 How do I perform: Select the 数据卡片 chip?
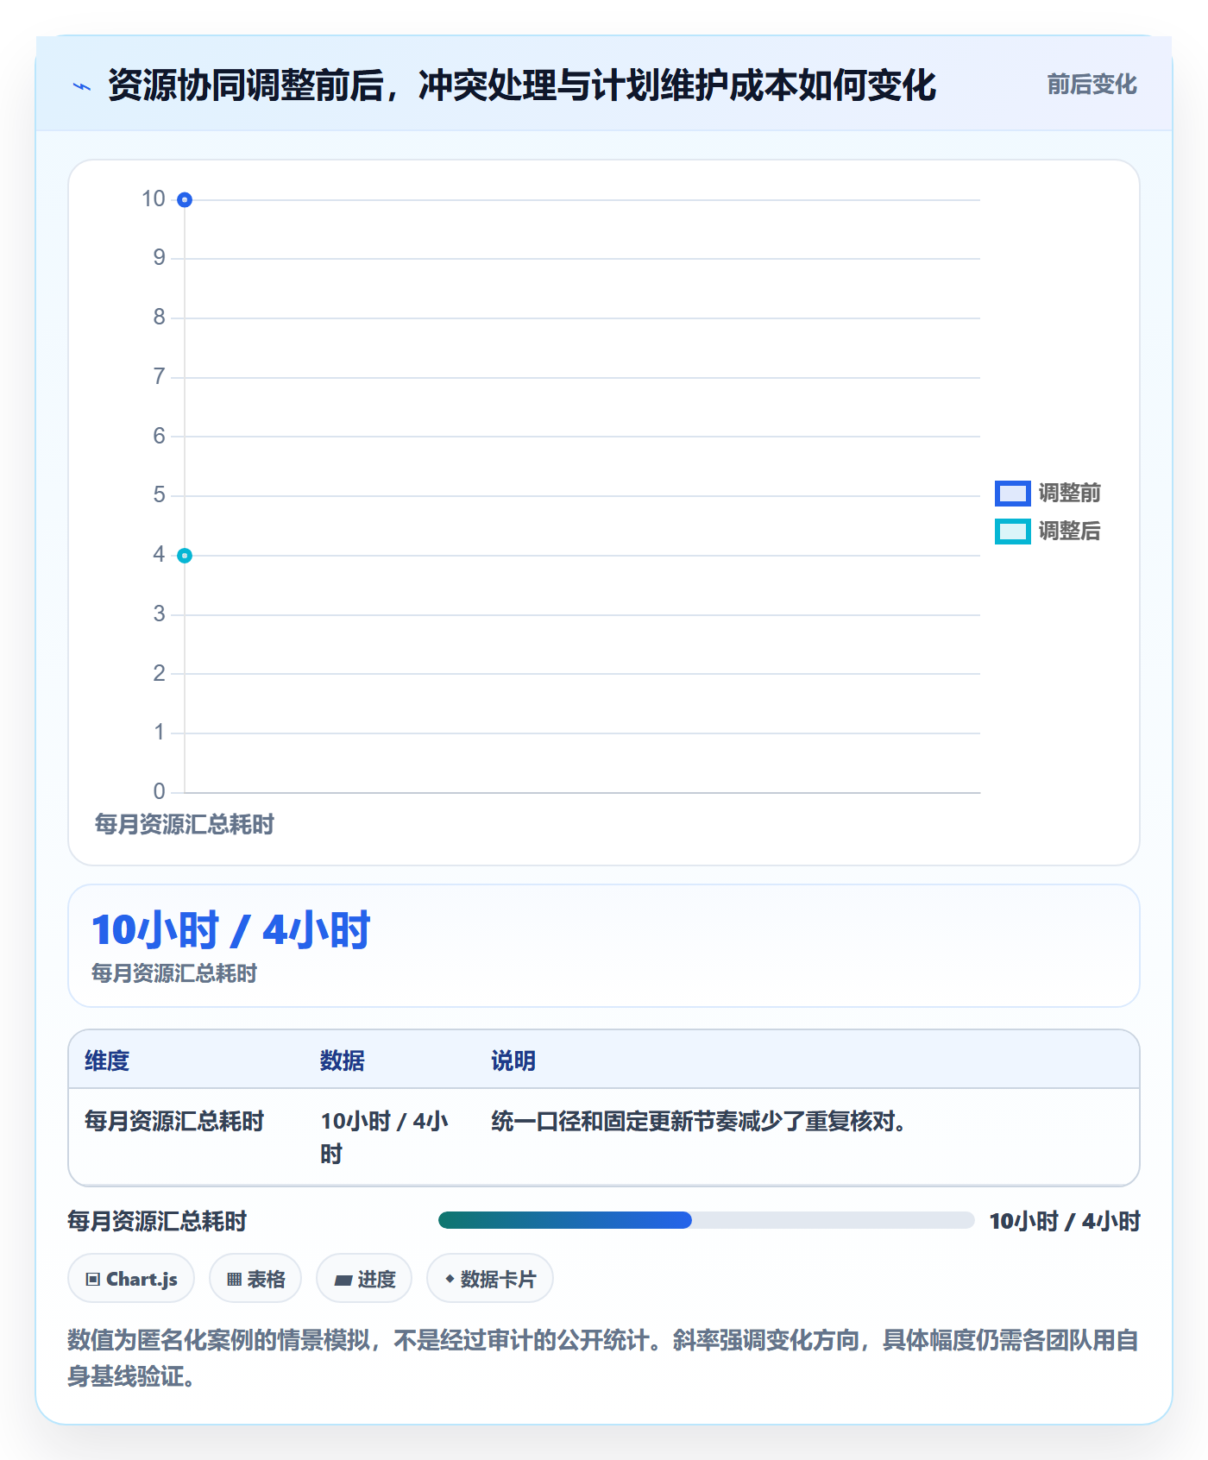pyautogui.click(x=490, y=1279)
